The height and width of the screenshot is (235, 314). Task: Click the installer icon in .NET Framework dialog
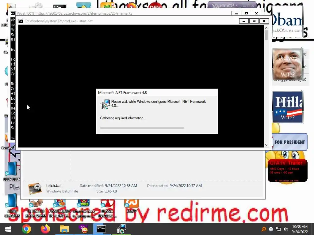pos(105,104)
